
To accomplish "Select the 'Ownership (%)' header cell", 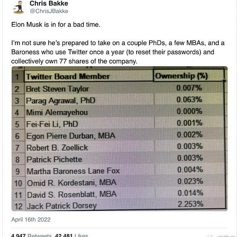I will (x=181, y=76).
